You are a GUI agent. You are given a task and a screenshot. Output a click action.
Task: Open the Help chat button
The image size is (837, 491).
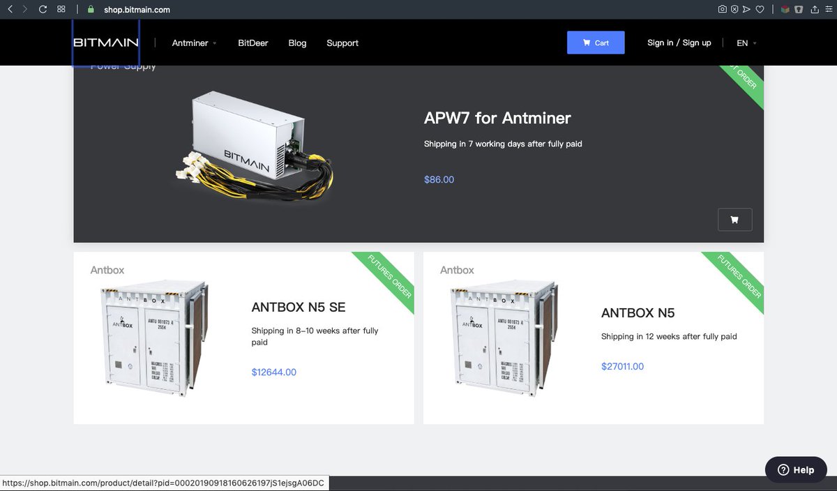[796, 469]
